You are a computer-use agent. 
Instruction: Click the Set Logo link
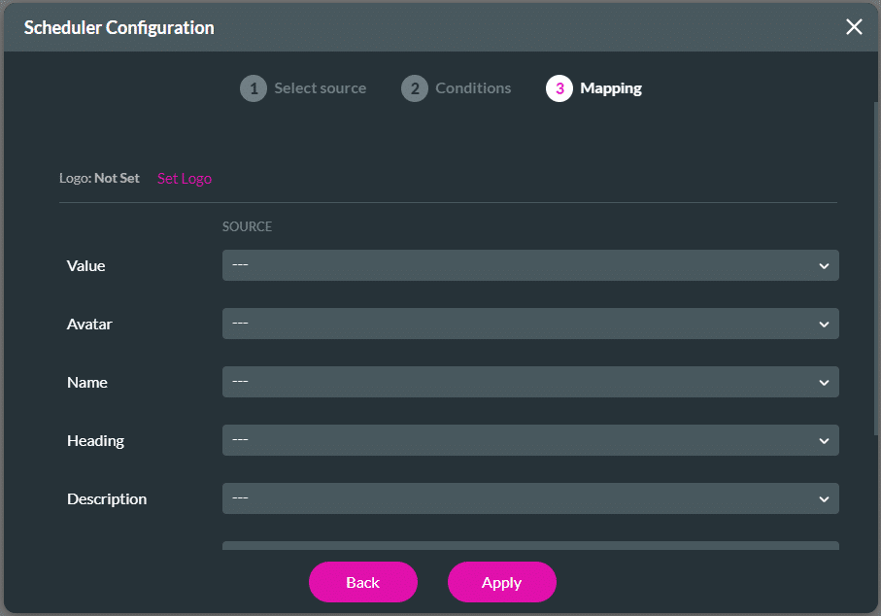(185, 179)
